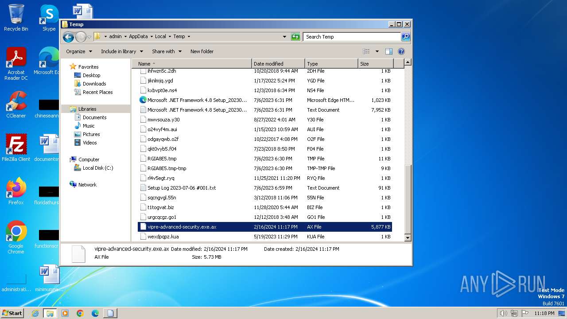Viewport: 567px width, 319px height.
Task: Select Local Disk (C:) in navigation pane
Action: (x=97, y=168)
